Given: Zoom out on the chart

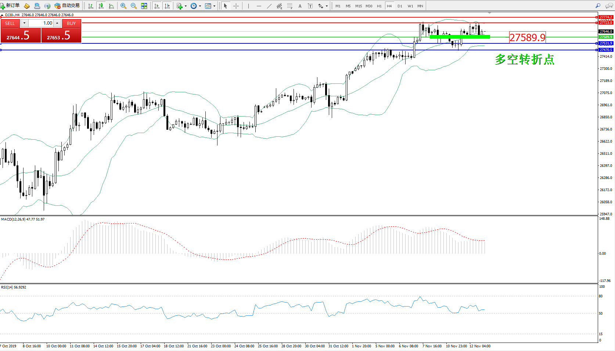Looking at the screenshot, I should click(x=134, y=6).
